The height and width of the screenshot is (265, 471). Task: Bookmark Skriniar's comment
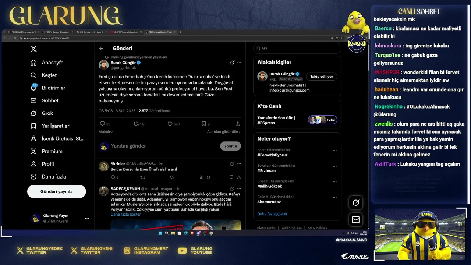[231, 177]
